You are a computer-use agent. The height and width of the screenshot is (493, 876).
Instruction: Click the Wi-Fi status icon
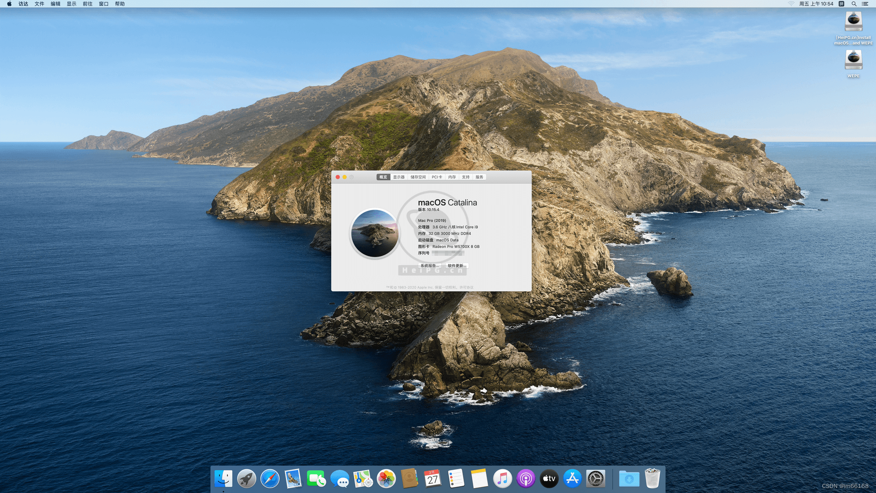pos(791,4)
